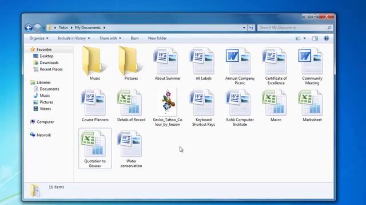Viewport: 366px width, 205px height.
Task: Click Tutor in the address breadcrumb
Action: (x=63, y=28)
